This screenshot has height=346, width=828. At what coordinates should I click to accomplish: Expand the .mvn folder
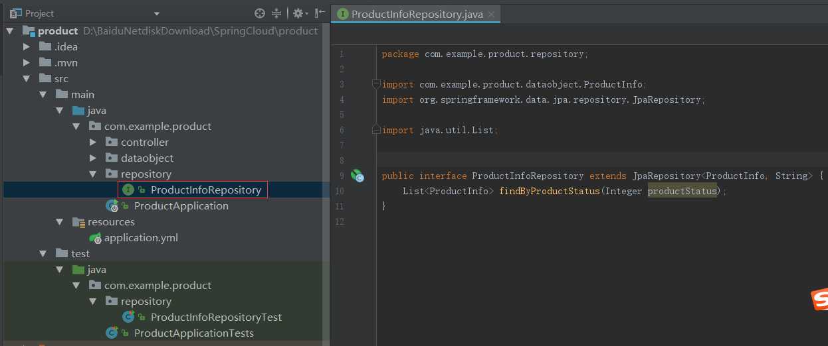[x=27, y=62]
